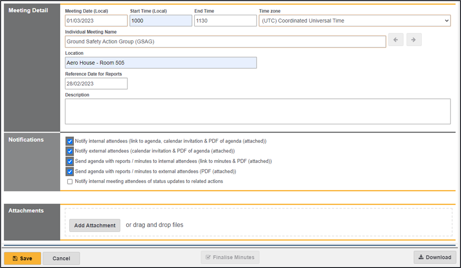Click inside the Description text area
This screenshot has width=461, height=268.
(257, 111)
